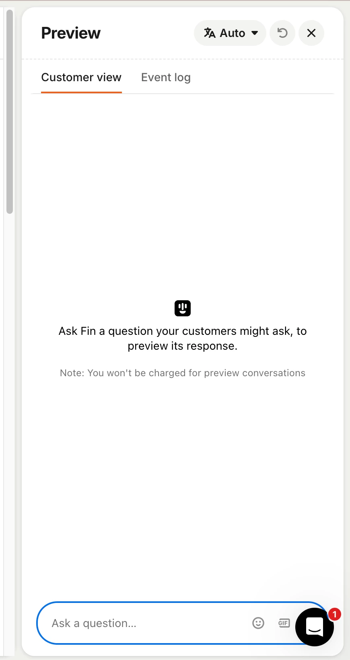Restart the preview with the reset icon
Screen dimensions: 350x660
(282, 33)
